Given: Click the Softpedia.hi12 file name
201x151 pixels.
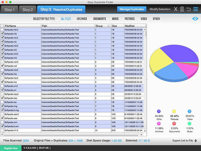Looking at the screenshot, I should pyautogui.click(x=11, y=130).
